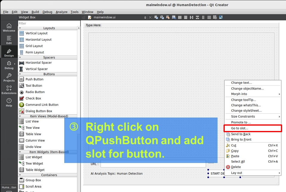This screenshot has height=192, width=286.
Task: Choose Table View widget
Action: (33, 134)
